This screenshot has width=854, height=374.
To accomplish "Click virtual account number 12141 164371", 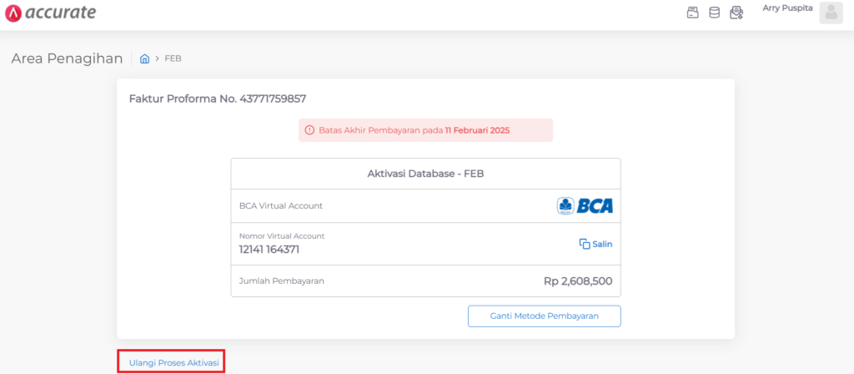I will click(269, 249).
